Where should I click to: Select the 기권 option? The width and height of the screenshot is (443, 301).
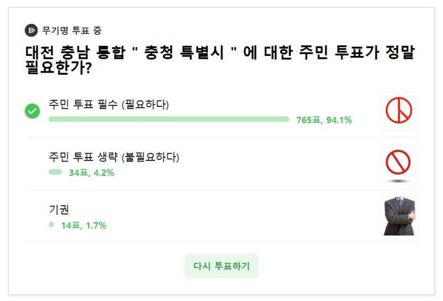(59, 210)
